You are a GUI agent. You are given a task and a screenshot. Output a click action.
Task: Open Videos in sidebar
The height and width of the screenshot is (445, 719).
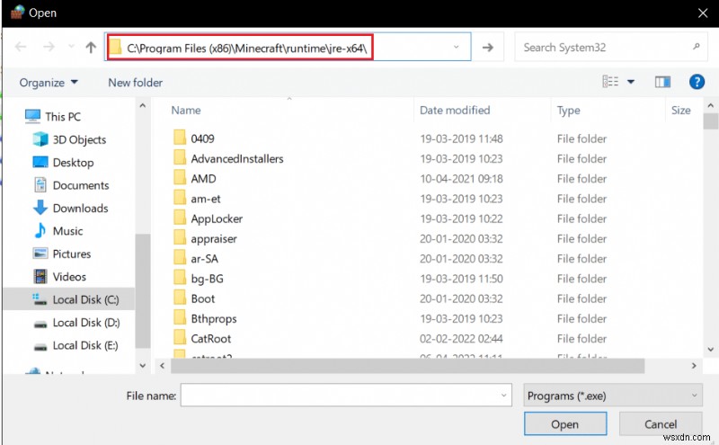[x=69, y=277]
